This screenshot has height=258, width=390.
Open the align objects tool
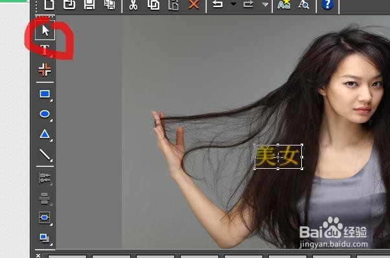tap(45, 199)
